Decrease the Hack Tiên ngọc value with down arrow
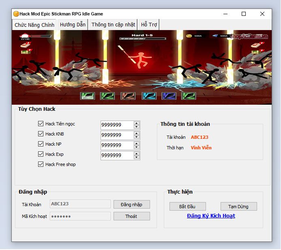 tap(137, 127)
